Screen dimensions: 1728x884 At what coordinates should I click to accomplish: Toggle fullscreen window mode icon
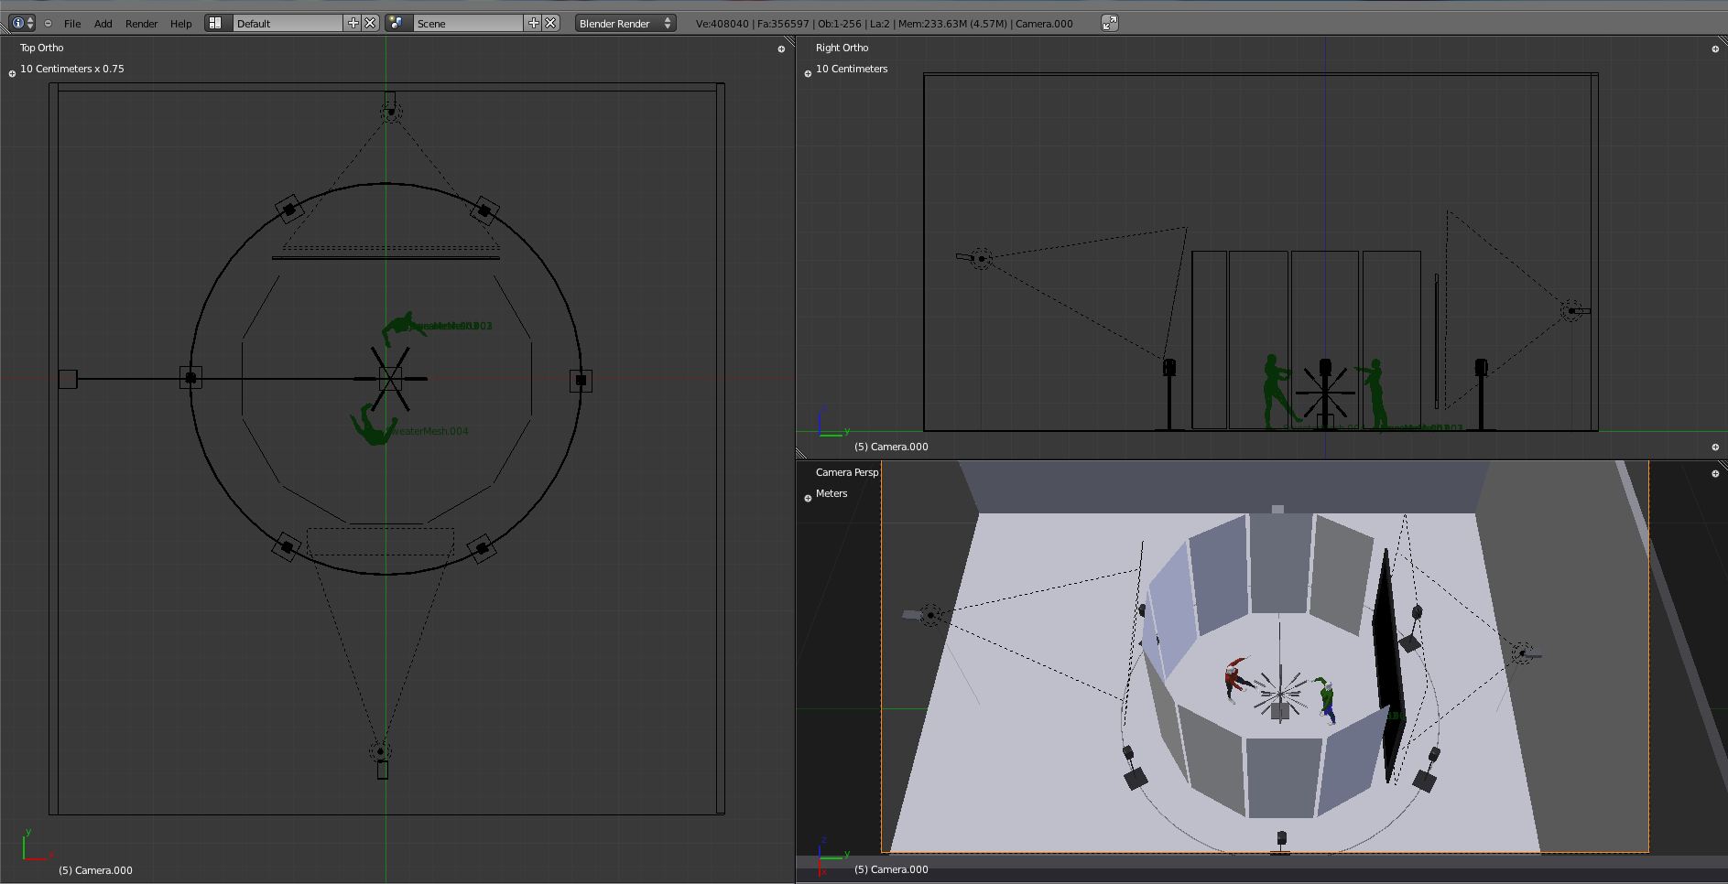coord(1109,23)
